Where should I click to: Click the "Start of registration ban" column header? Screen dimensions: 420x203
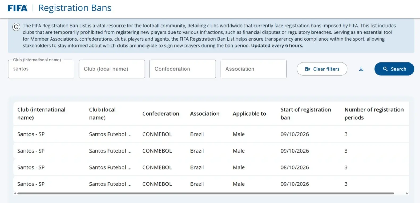click(306, 113)
